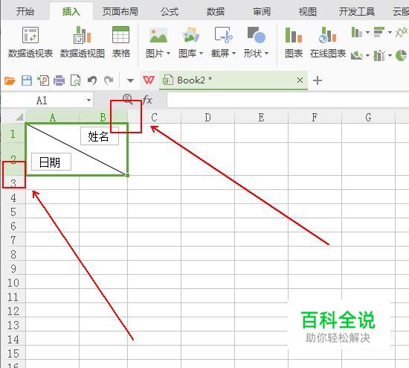Insert a 数据透视图 pivot chart
This screenshot has width=409, height=368.
tap(83, 42)
